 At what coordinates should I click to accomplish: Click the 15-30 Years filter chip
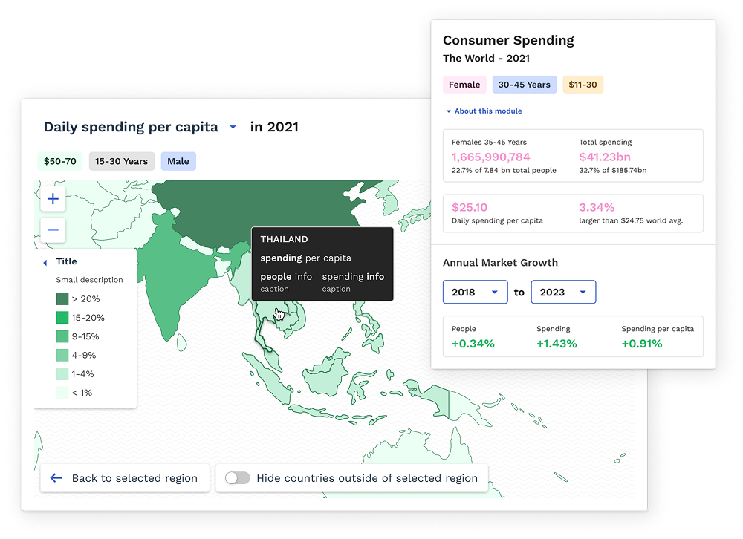coord(121,162)
